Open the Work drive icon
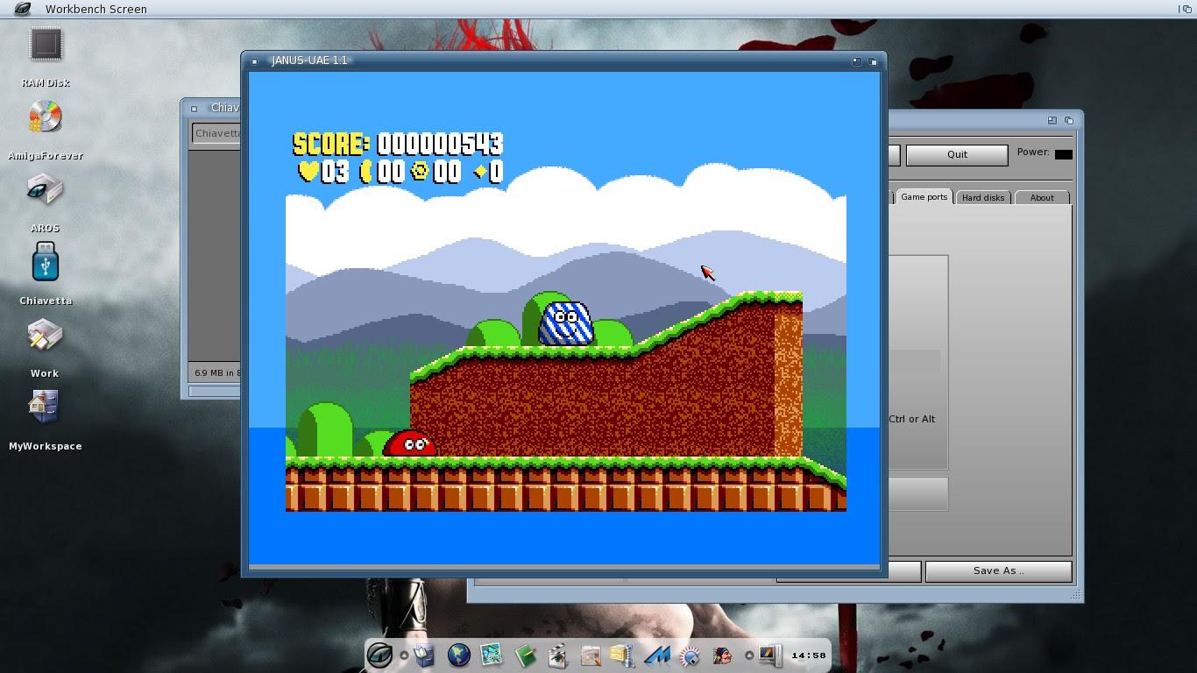1197x673 pixels. (46, 335)
